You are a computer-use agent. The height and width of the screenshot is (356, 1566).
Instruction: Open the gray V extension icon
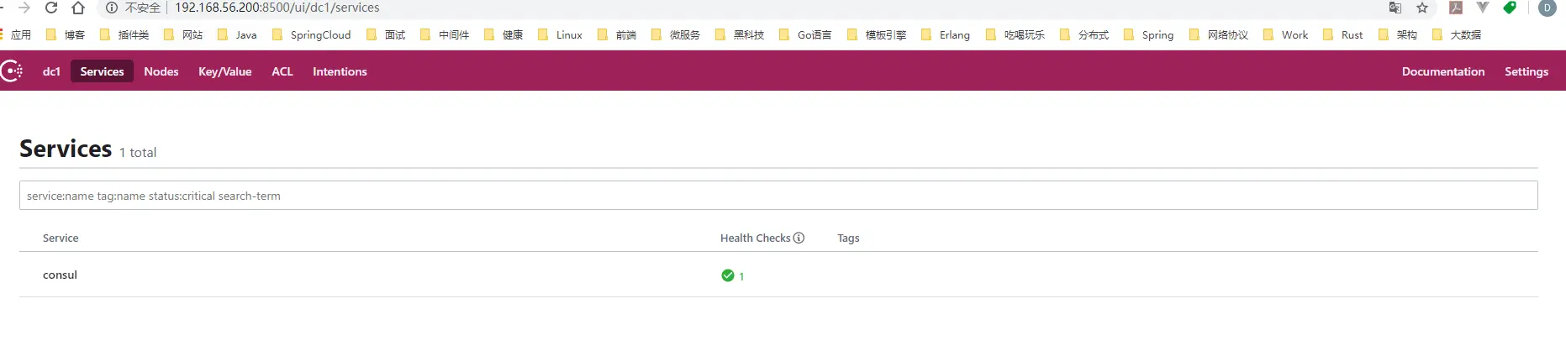coord(1483,8)
